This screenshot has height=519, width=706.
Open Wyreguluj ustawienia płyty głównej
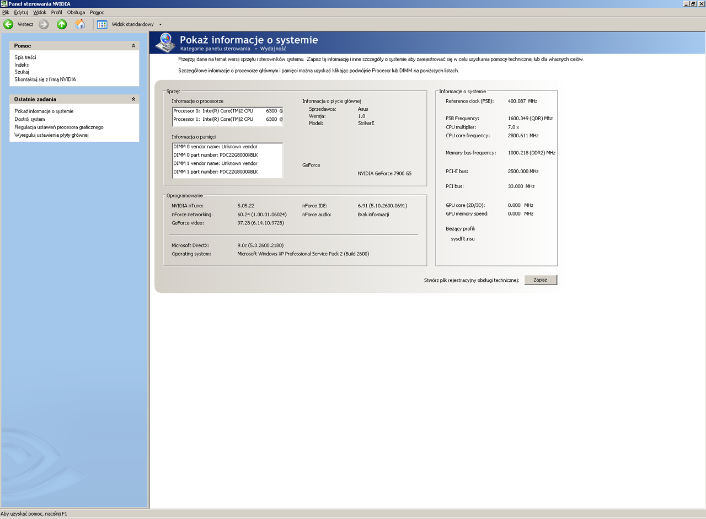click(x=51, y=135)
